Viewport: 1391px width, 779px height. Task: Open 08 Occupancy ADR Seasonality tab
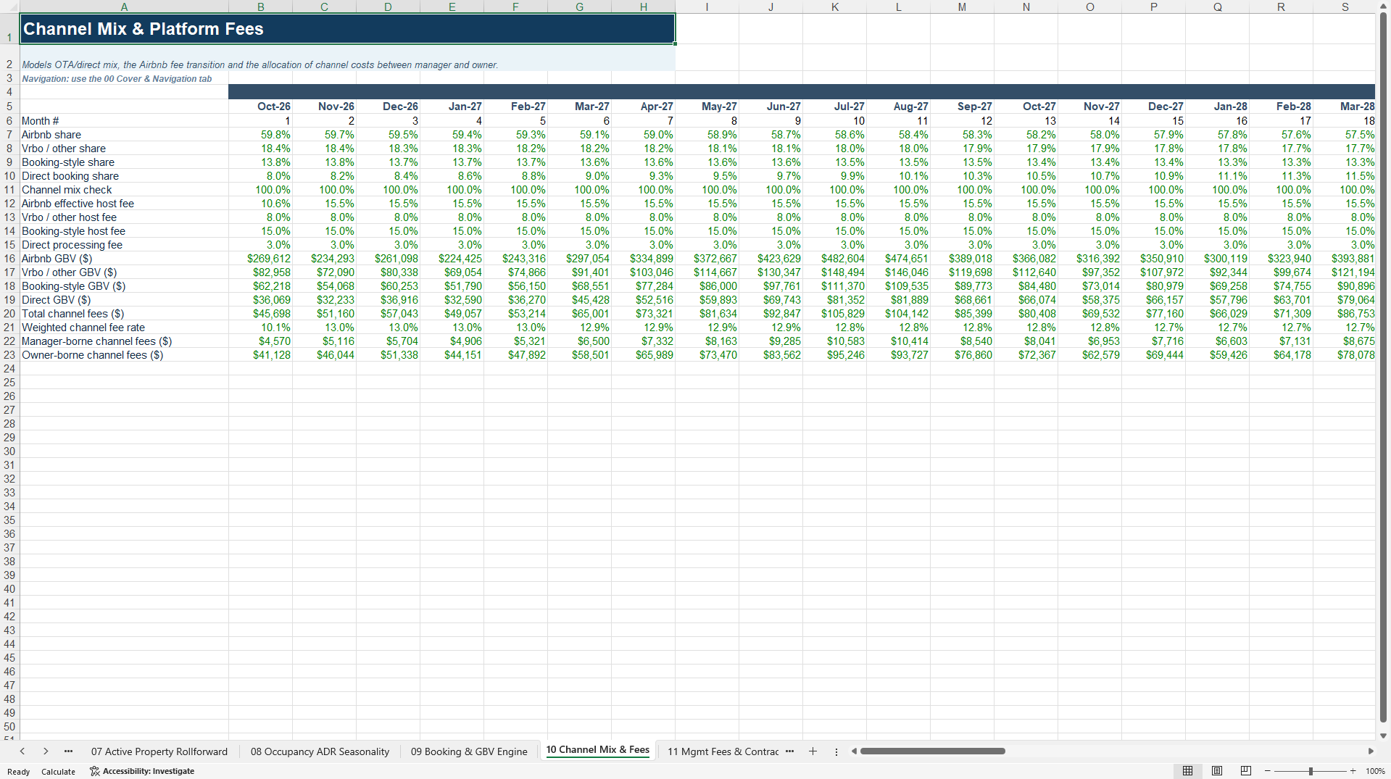[320, 751]
